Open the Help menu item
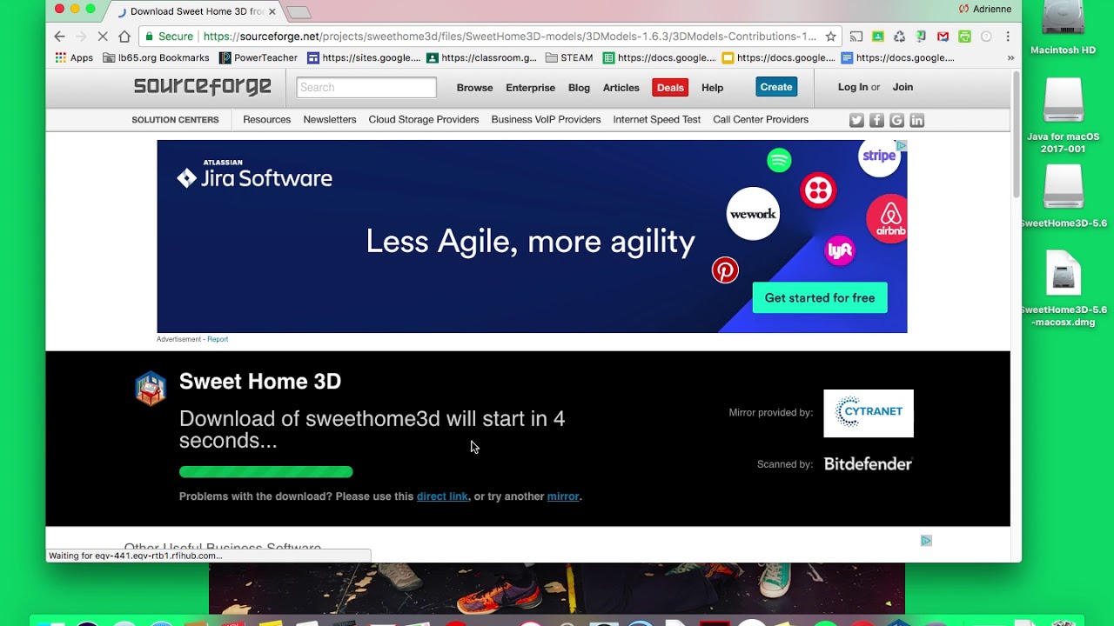1114x626 pixels. pyautogui.click(x=712, y=88)
